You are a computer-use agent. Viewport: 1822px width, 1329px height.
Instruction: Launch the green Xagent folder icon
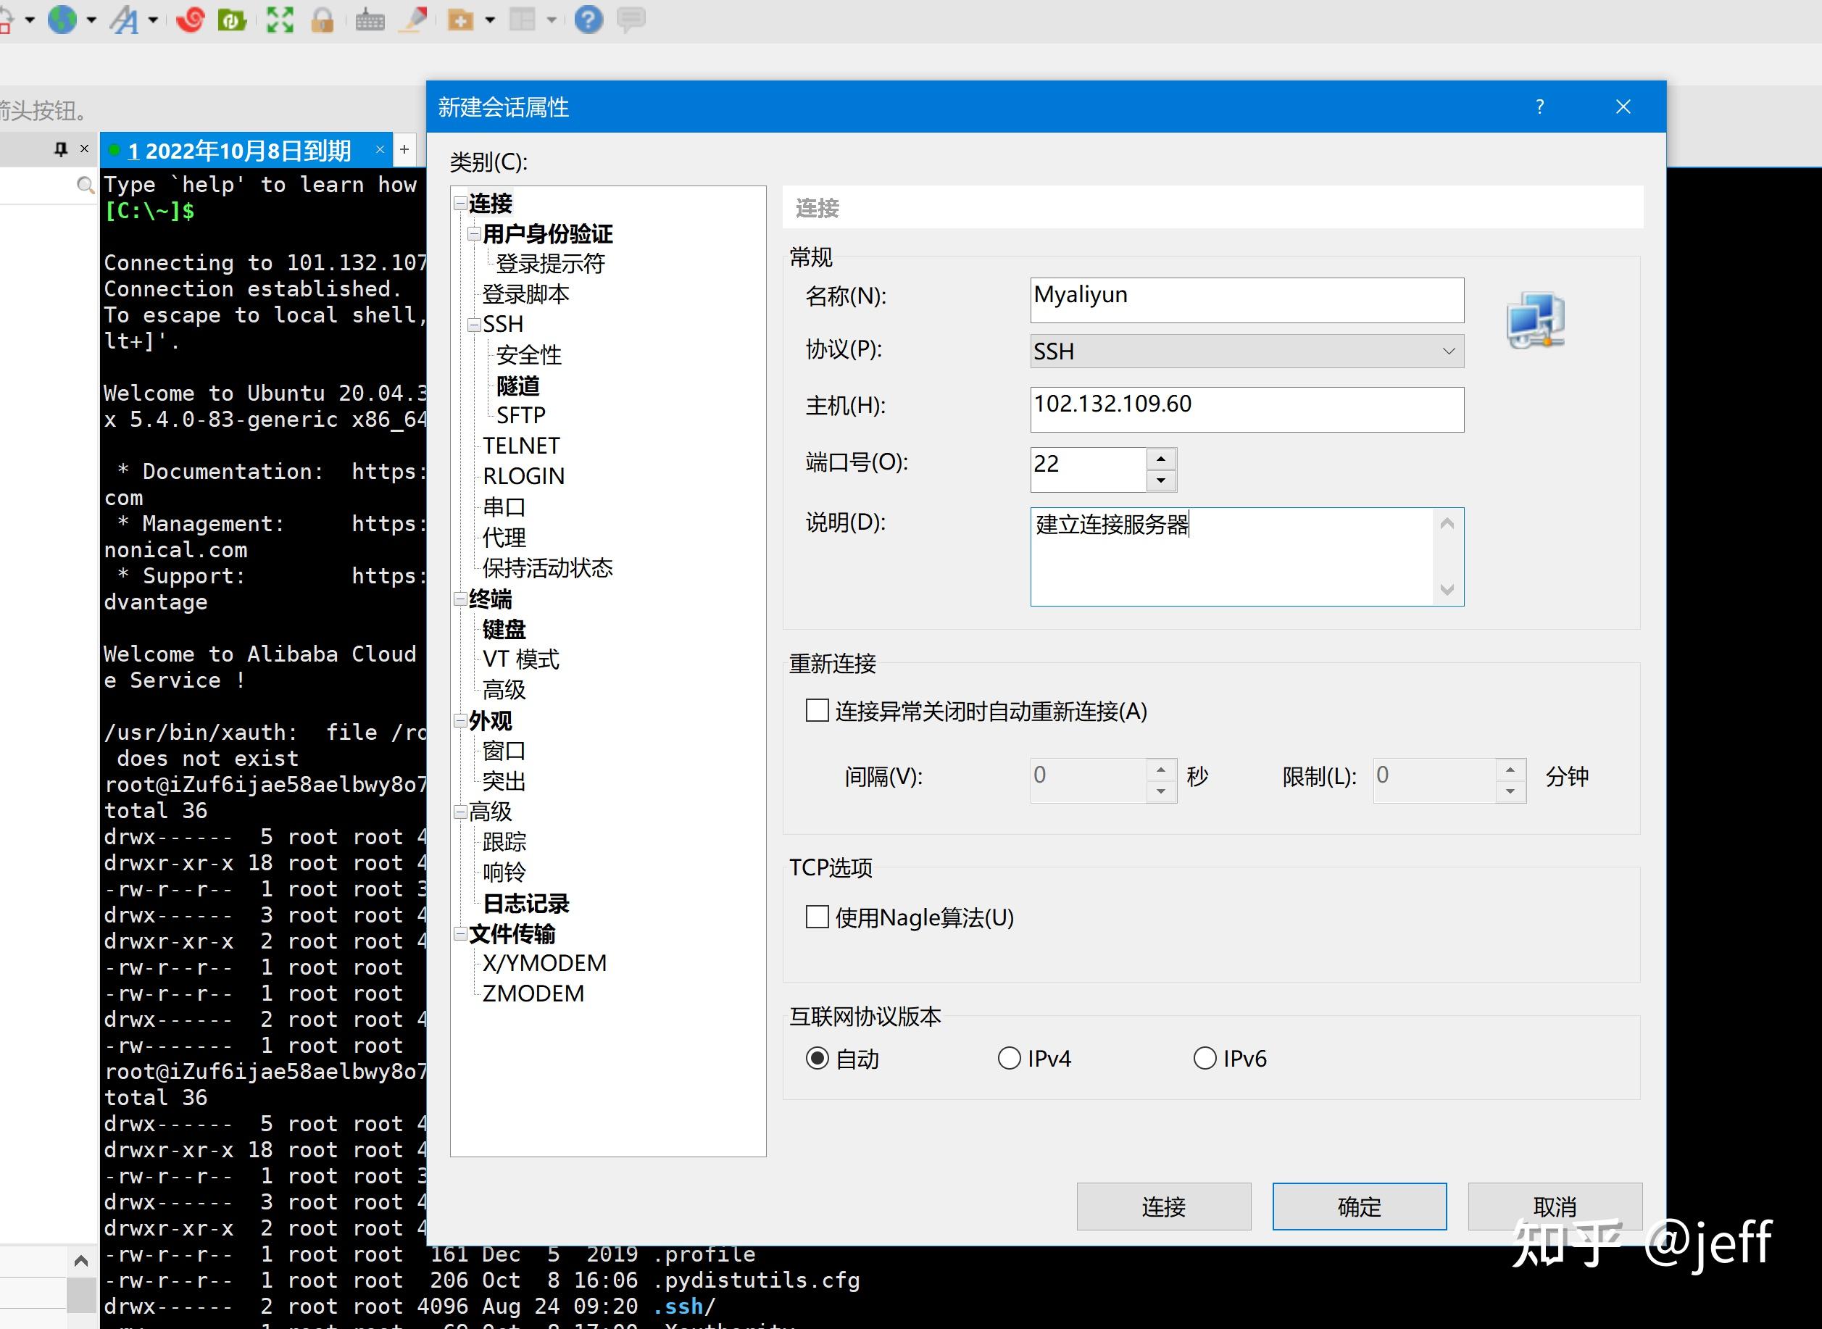point(233,20)
